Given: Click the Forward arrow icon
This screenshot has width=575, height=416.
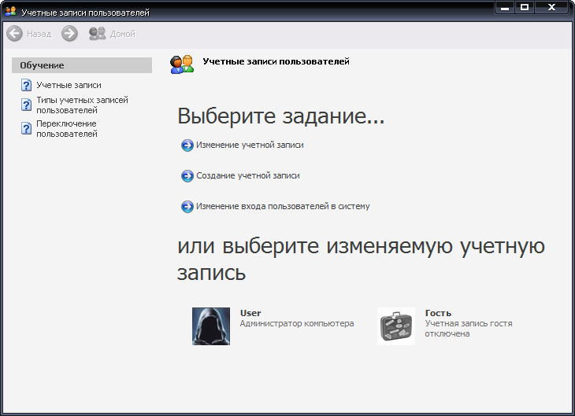Looking at the screenshot, I should 69,34.
